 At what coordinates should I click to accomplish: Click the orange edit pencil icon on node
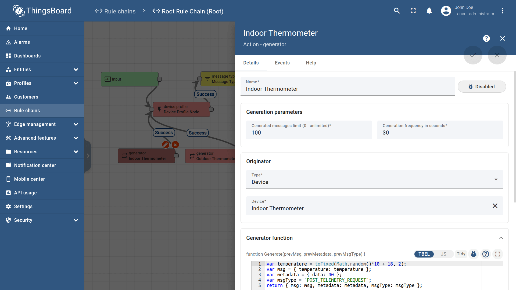[166, 145]
